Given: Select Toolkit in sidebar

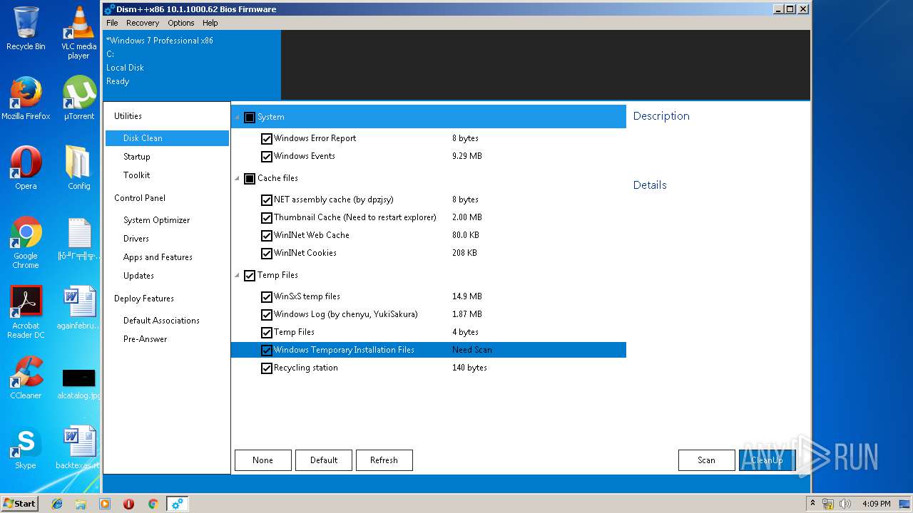Looking at the screenshot, I should [x=137, y=175].
